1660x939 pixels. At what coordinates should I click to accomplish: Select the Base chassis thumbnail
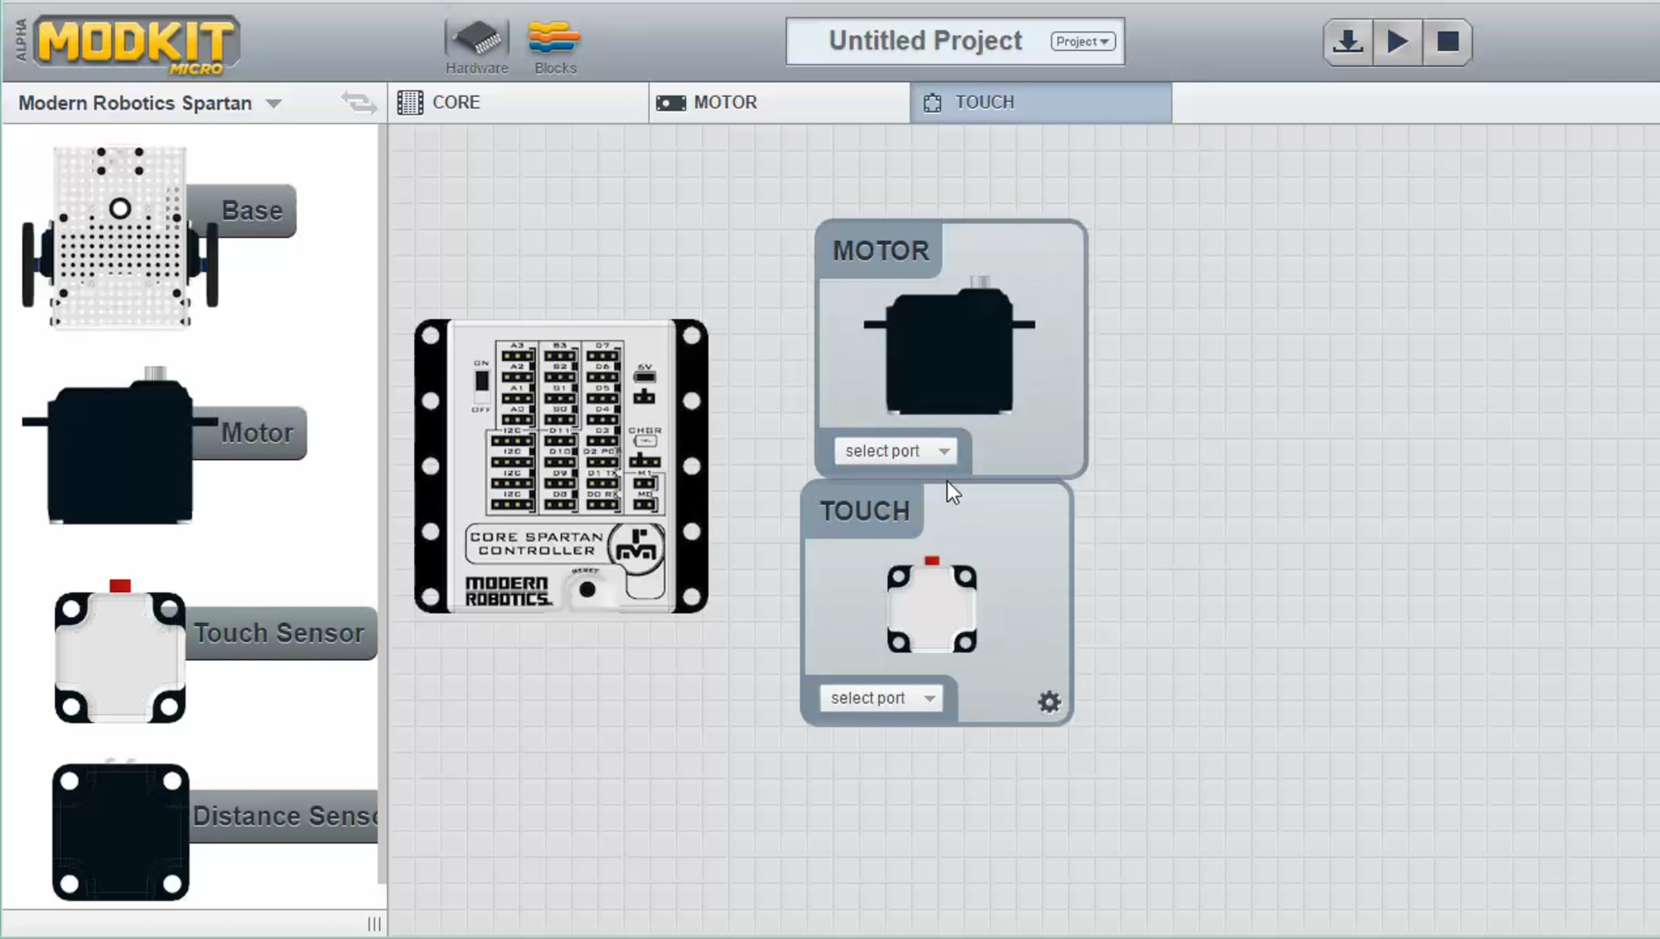(x=120, y=235)
